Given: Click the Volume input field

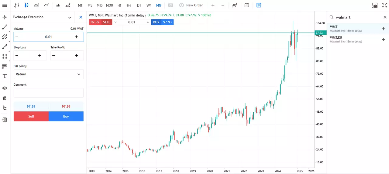Looking at the screenshot, I should 49,37.
